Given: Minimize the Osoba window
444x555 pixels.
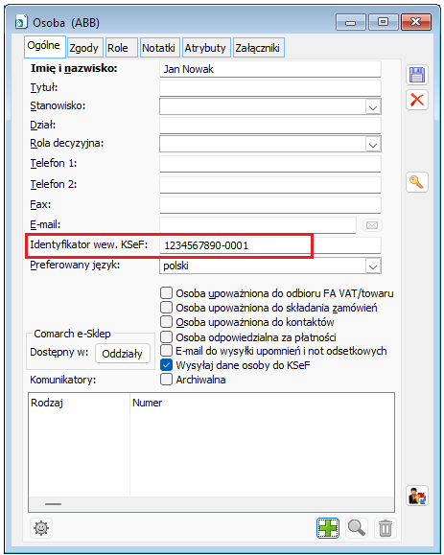Looking at the screenshot, I should [351, 22].
